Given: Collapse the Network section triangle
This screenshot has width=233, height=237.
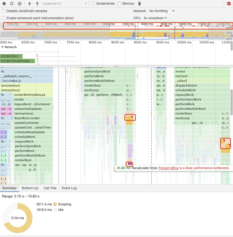Looking at the screenshot, I should click(2, 47).
